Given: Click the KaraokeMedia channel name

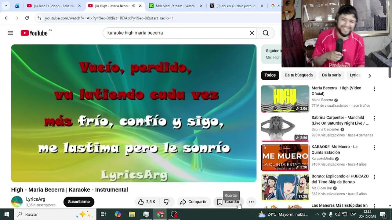Looking at the screenshot, I should pos(322,159).
